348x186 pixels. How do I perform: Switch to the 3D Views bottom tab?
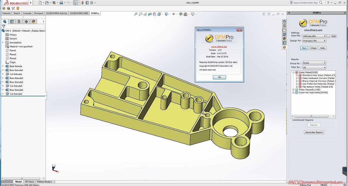click(29, 182)
